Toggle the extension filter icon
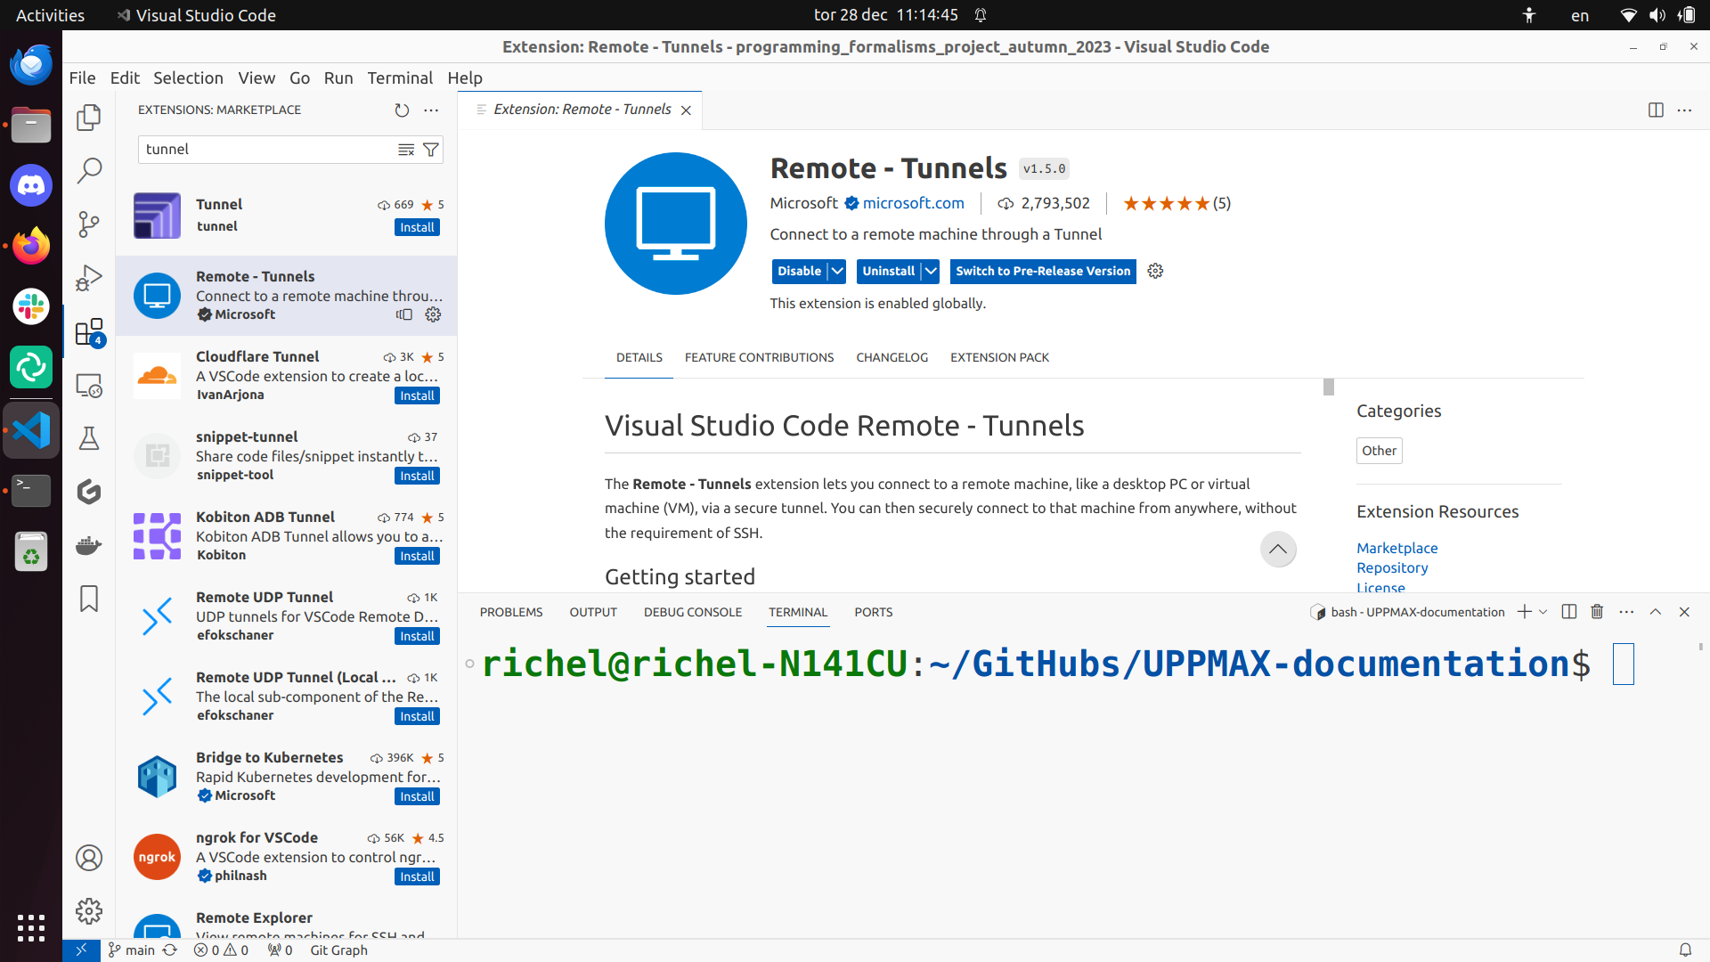This screenshot has width=1710, height=962. (432, 149)
